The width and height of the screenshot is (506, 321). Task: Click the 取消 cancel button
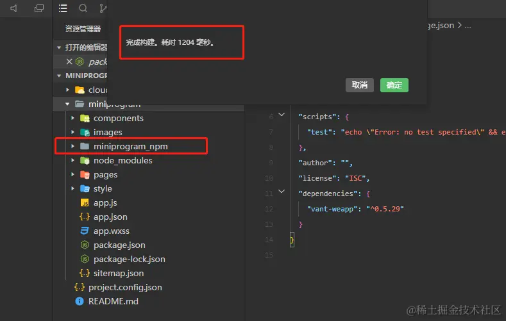pyautogui.click(x=360, y=85)
